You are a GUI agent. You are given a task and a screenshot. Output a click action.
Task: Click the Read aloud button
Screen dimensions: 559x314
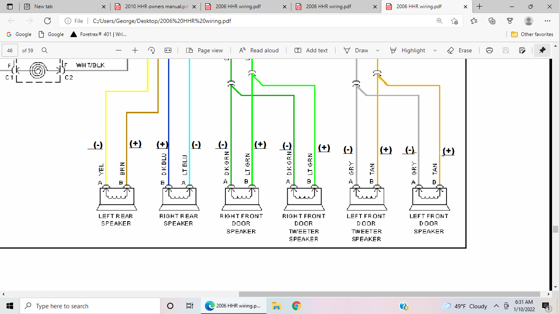(x=259, y=50)
